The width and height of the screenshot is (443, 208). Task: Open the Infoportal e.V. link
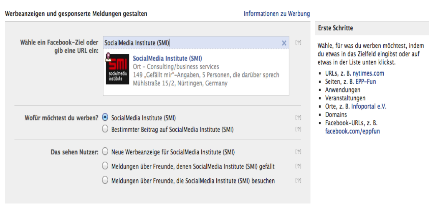[369, 106]
